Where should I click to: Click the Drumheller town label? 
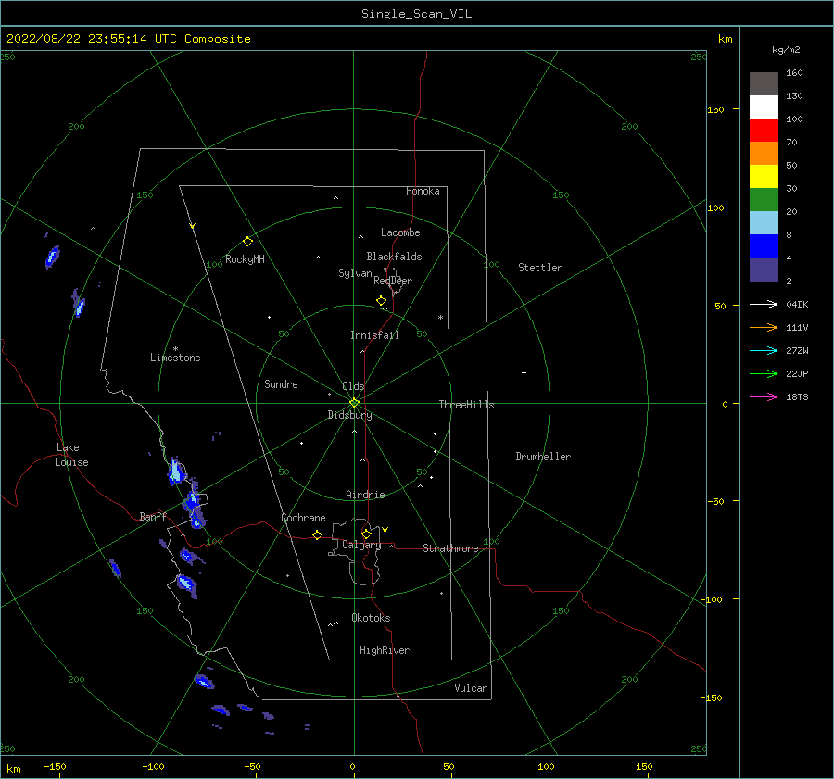[543, 457]
